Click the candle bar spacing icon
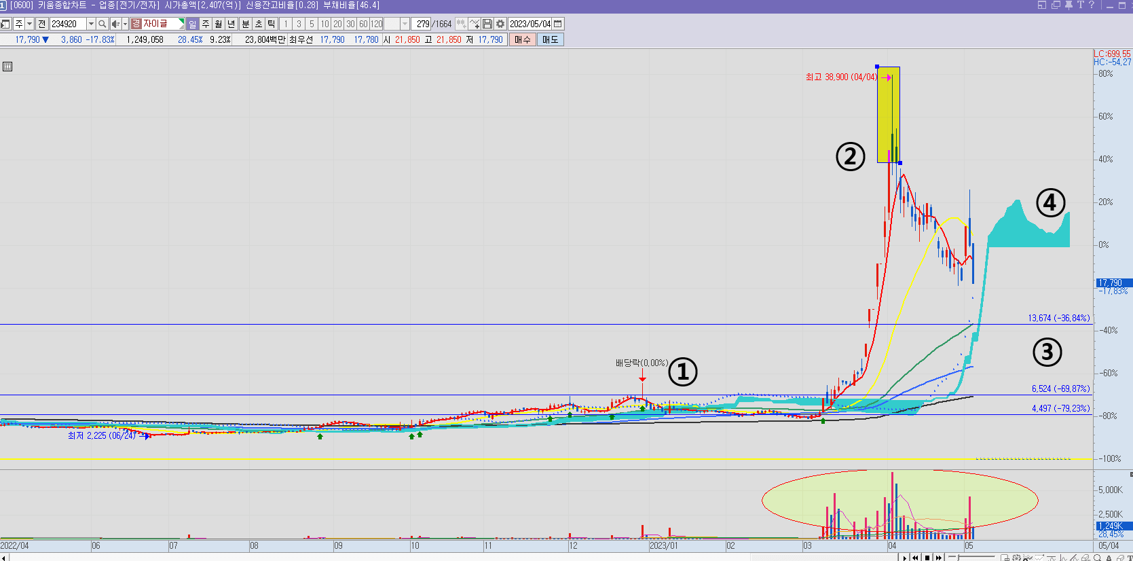This screenshot has height=561, width=1133. click(462, 24)
